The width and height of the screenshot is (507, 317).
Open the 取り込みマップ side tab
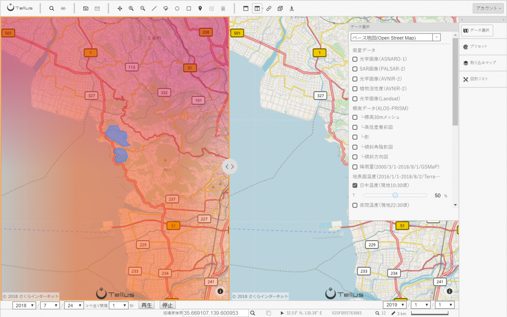(483, 63)
